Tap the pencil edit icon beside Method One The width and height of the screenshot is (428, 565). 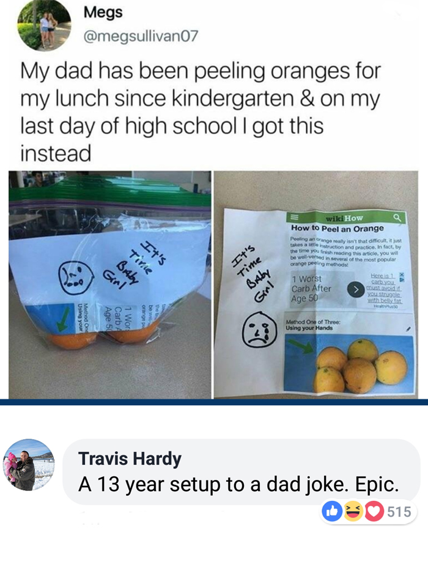click(x=408, y=328)
